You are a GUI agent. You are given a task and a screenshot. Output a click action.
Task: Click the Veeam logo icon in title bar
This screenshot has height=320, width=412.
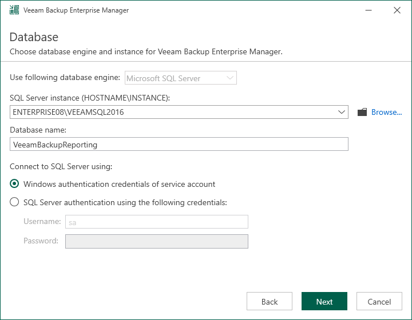click(14, 10)
